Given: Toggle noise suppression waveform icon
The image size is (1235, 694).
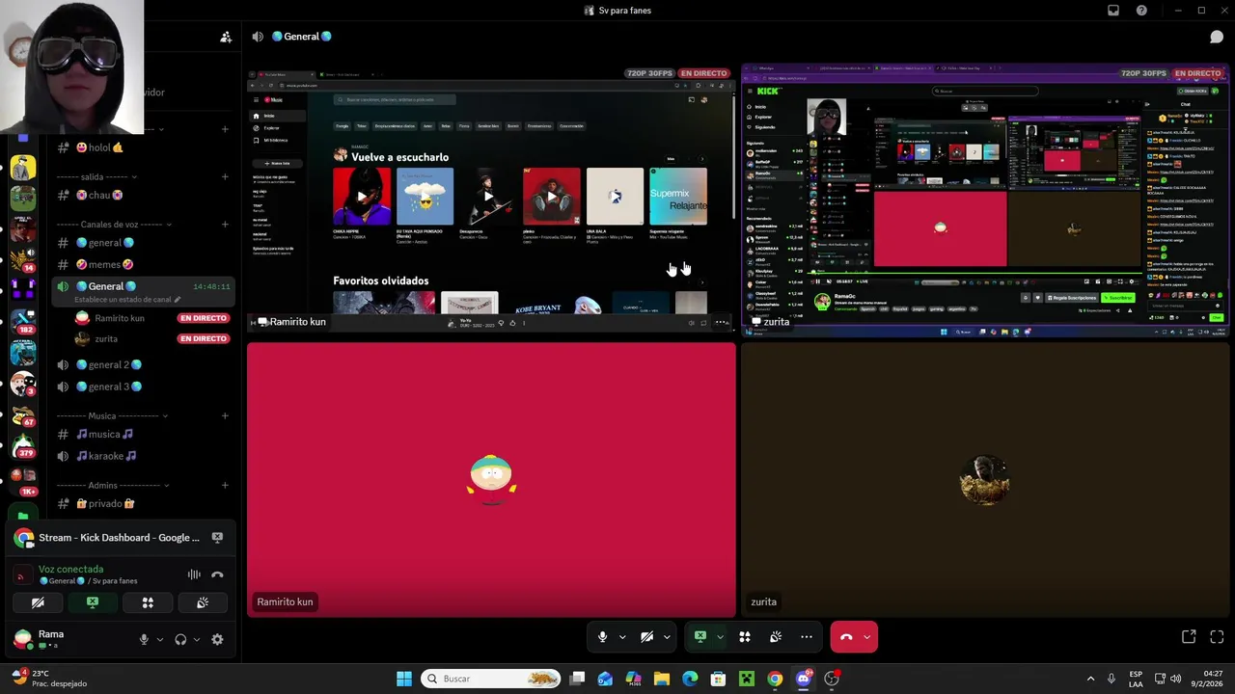Looking at the screenshot, I should (x=194, y=574).
